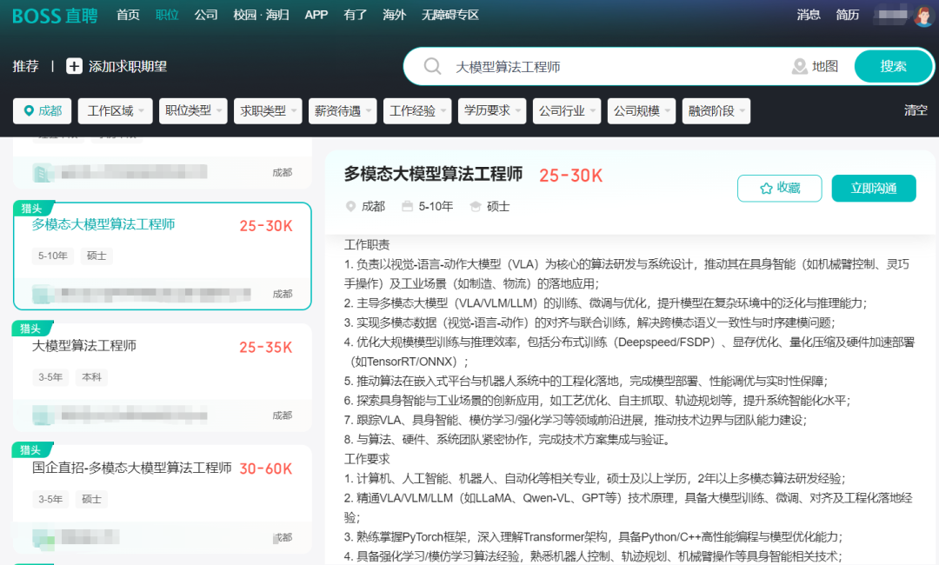Open the 工作经验 filter dropdown
Viewport: 939px width, 565px height.
tap(417, 110)
